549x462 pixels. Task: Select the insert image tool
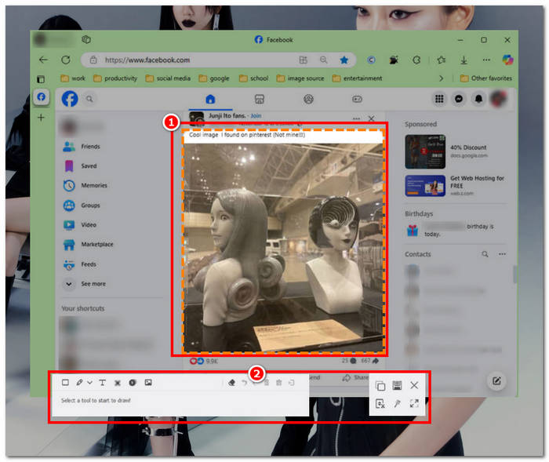pos(148,382)
